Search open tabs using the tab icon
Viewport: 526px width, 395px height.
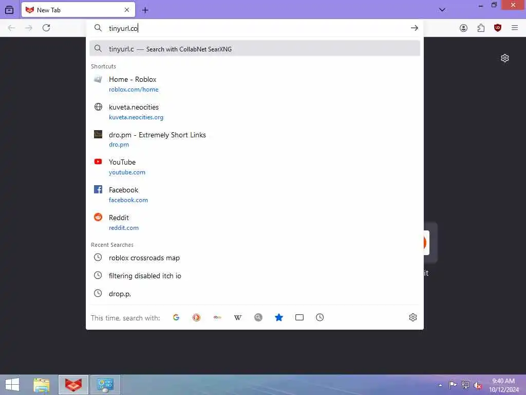pyautogui.click(x=299, y=317)
